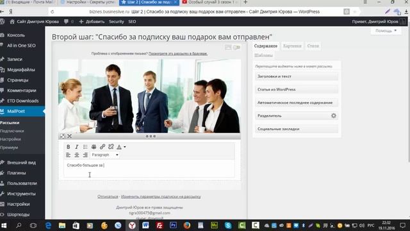Insert a hyperlink with the link icon

point(102,147)
